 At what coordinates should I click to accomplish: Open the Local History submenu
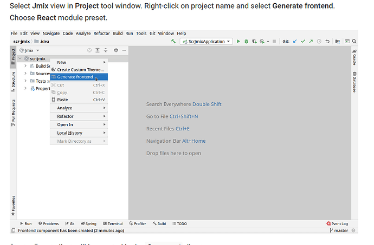click(x=79, y=133)
